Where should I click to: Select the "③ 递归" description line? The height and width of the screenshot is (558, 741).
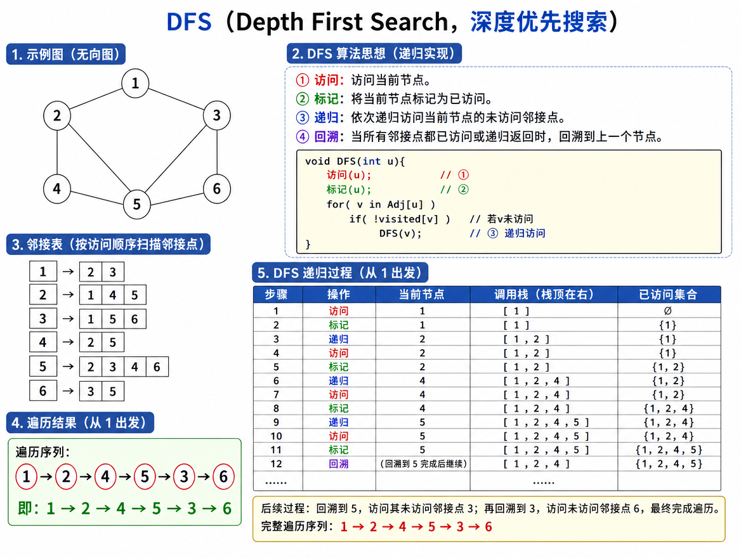(431, 118)
